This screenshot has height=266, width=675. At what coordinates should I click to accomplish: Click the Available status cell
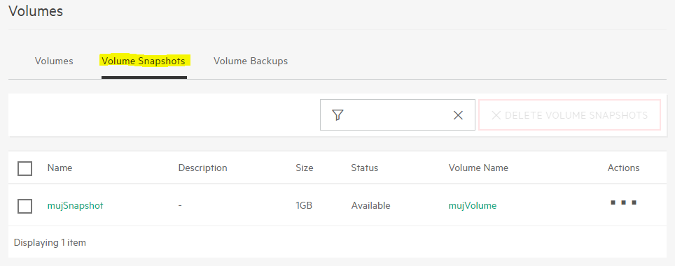pos(370,205)
